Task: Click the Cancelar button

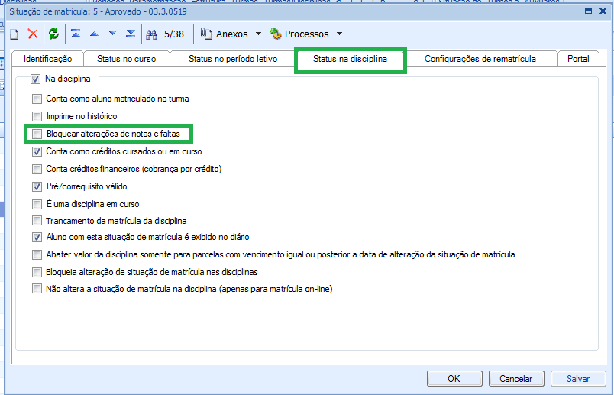Action: click(x=516, y=378)
